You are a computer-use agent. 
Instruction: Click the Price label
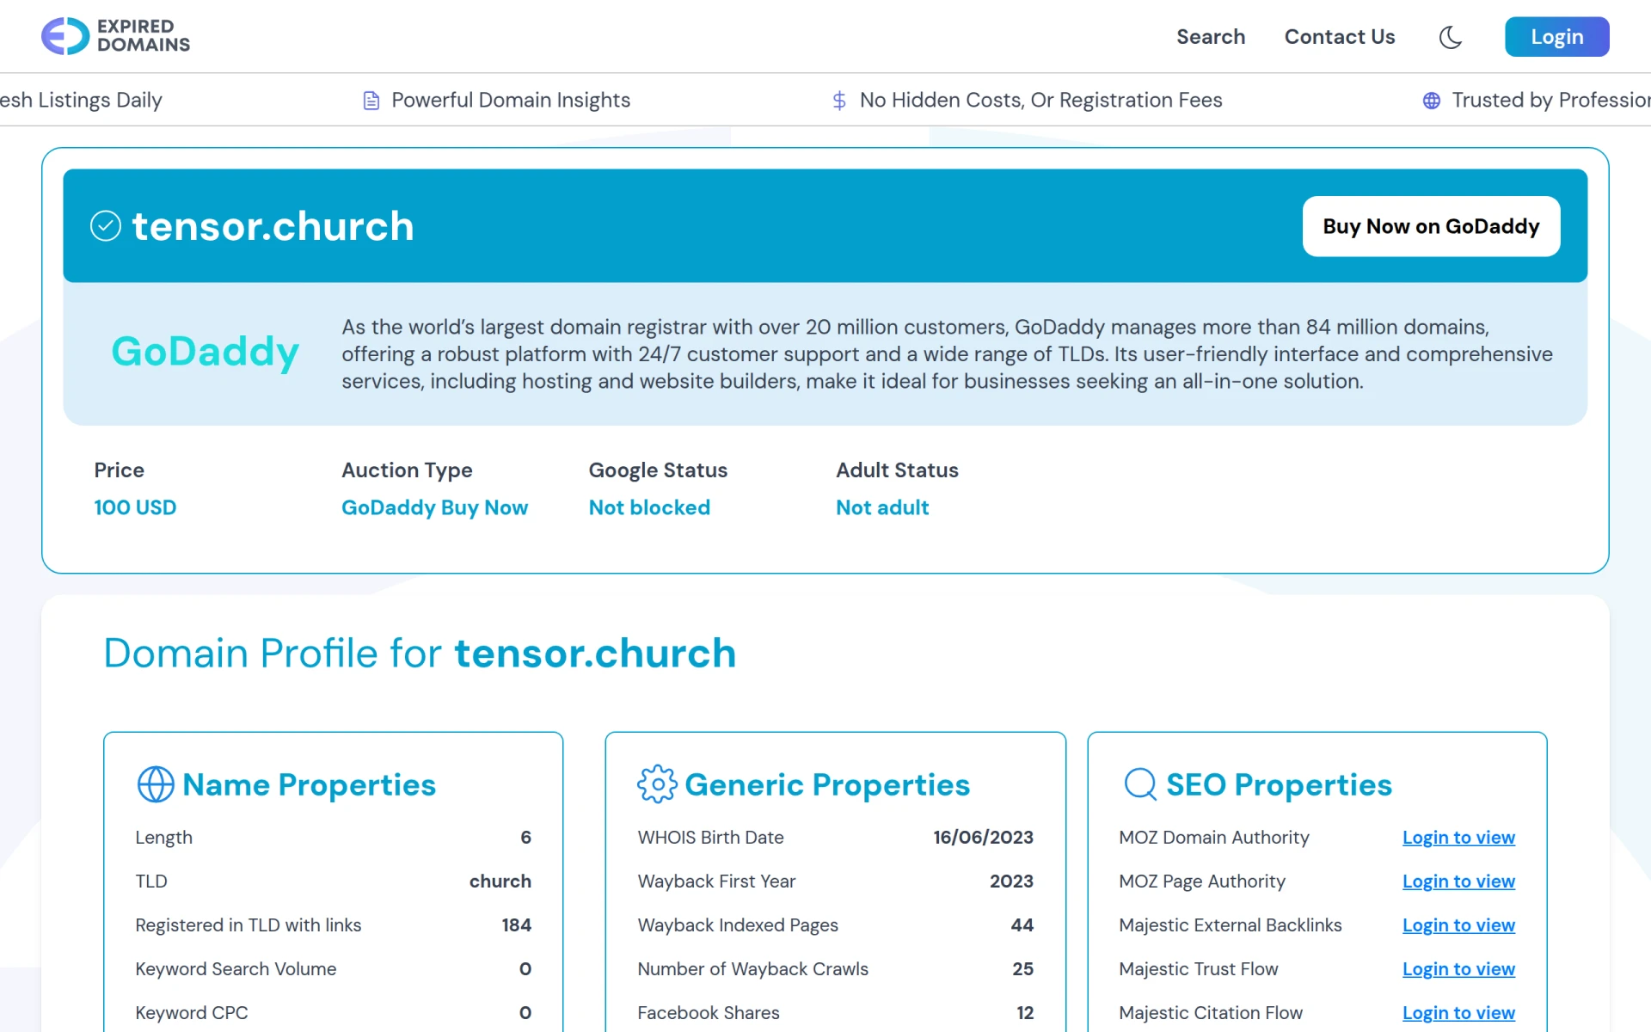[x=120, y=470]
